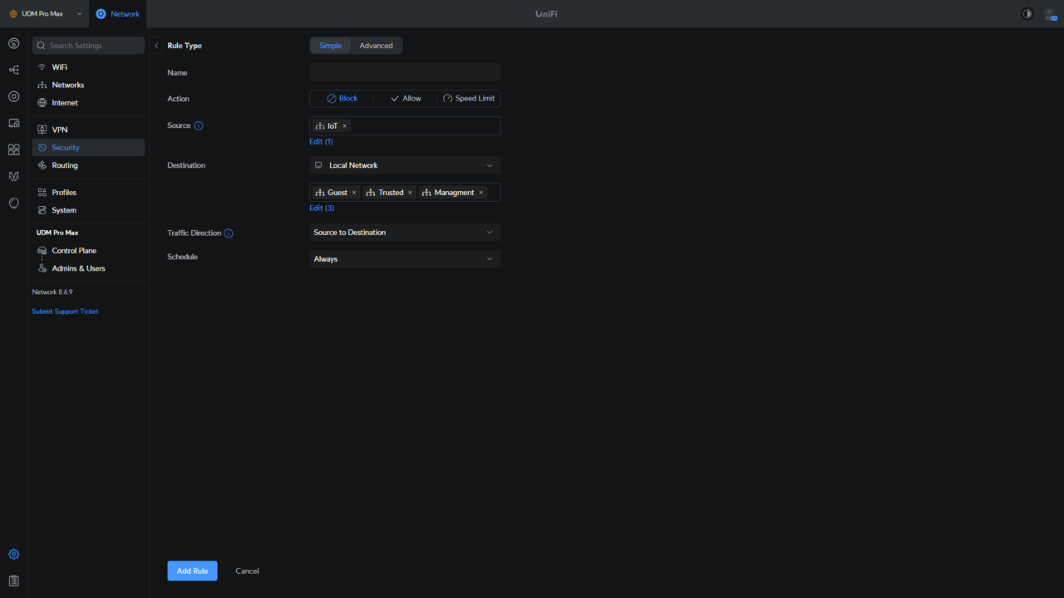
Task: Click the Add Rule button
Action: click(192, 571)
